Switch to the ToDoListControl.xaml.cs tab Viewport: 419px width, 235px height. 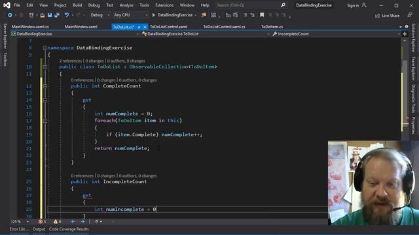point(224,27)
